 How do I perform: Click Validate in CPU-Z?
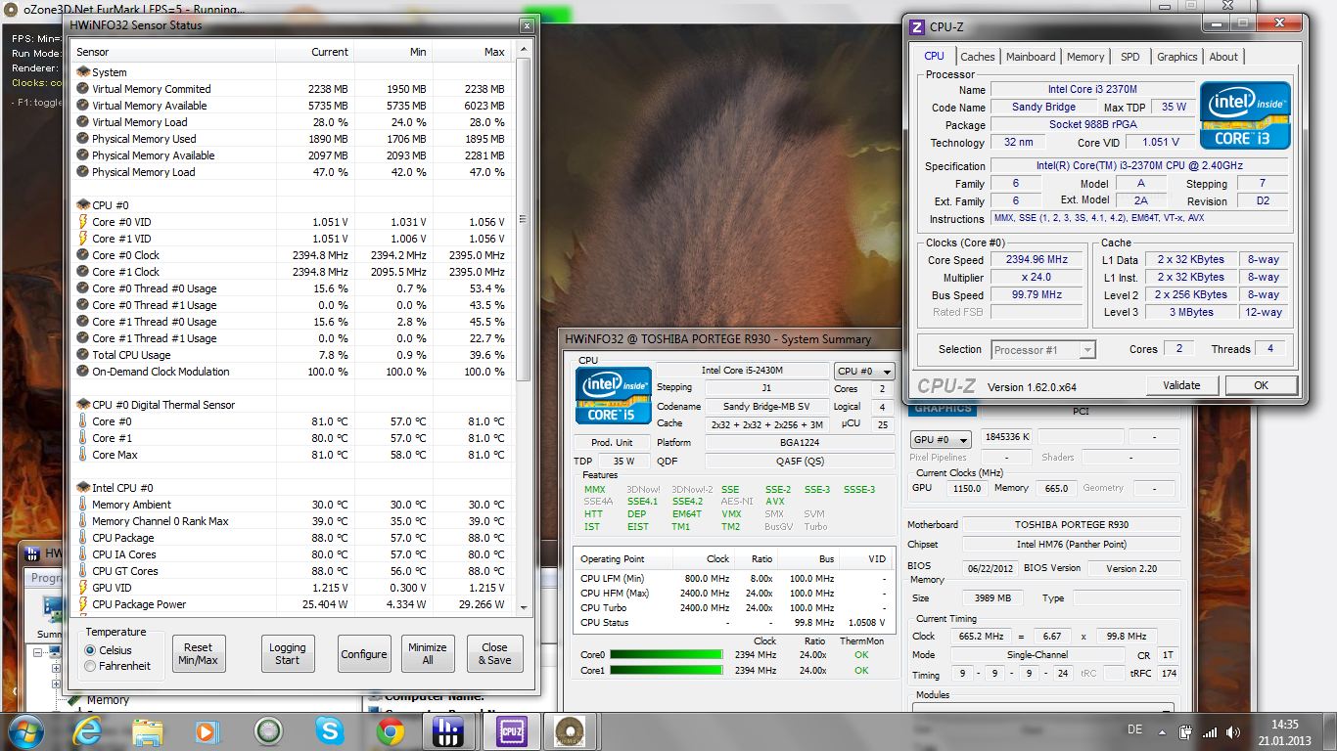tap(1181, 385)
